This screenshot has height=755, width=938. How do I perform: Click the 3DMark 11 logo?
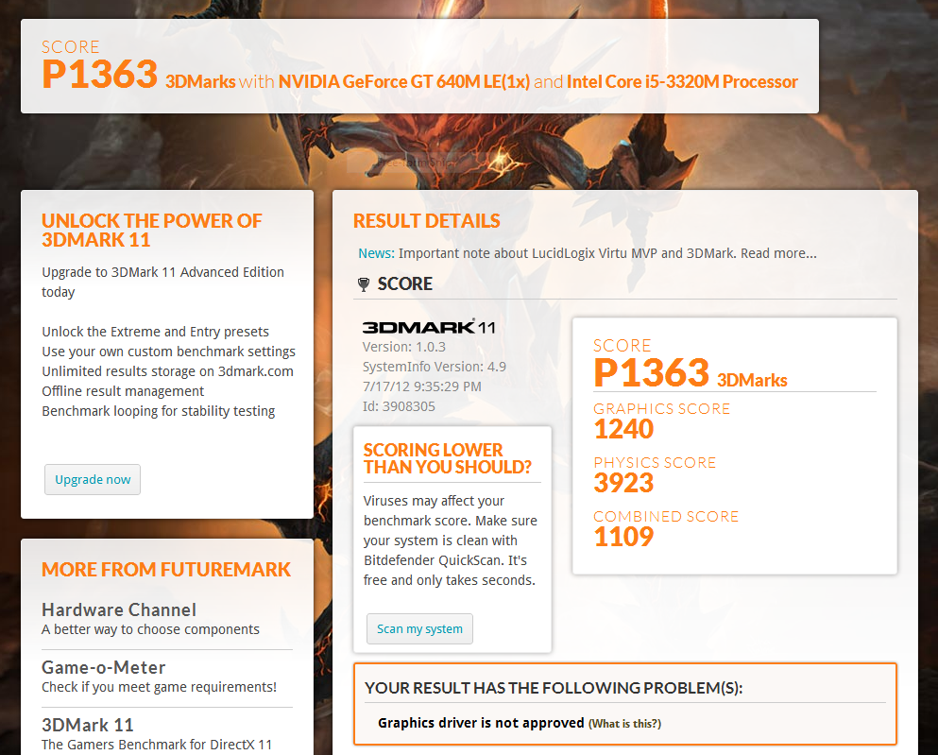[428, 327]
